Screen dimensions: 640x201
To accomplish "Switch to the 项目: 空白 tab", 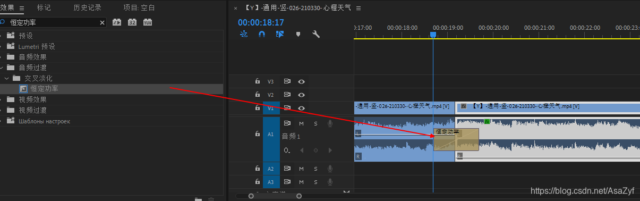I will tap(139, 8).
